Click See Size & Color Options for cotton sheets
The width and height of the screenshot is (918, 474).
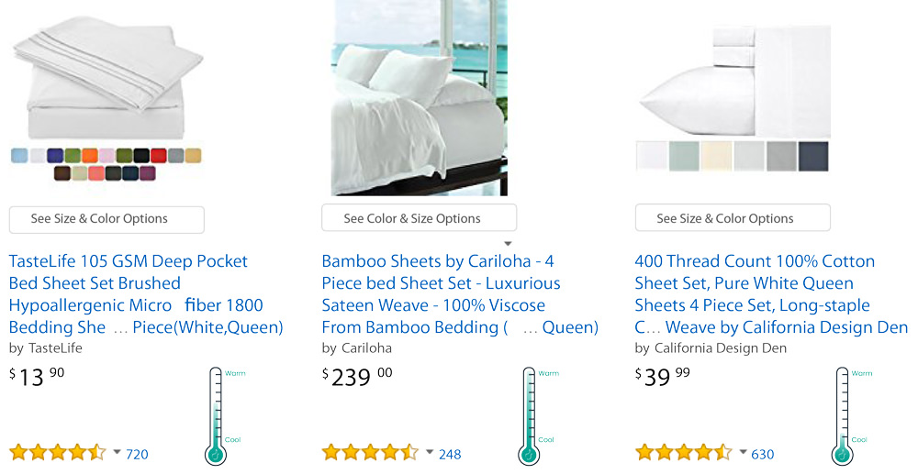click(733, 218)
